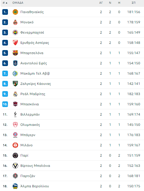Open the Μπαρτσελόνα crest icon
The image size is (144, 191).
coord(15,53)
